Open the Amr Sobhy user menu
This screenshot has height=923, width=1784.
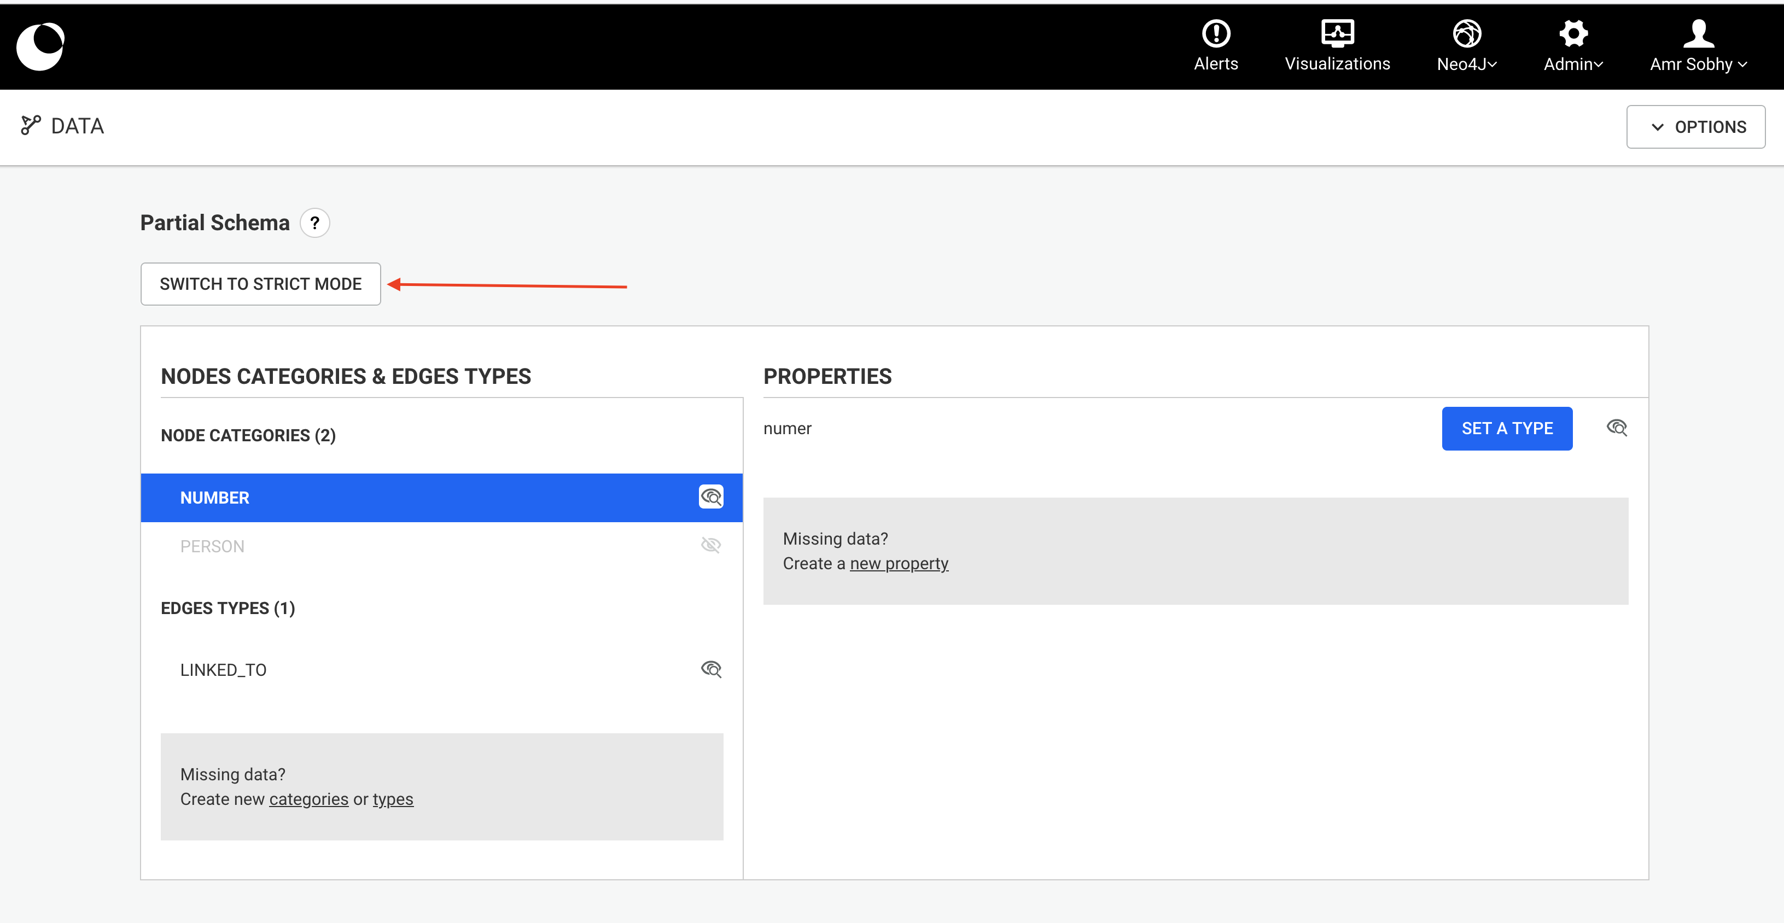point(1698,46)
